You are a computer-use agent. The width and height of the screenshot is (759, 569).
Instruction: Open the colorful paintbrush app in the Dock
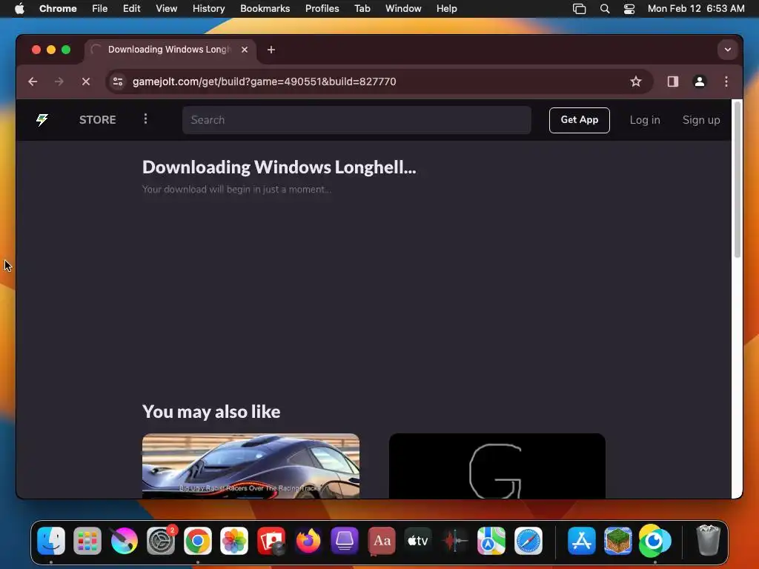tap(125, 540)
